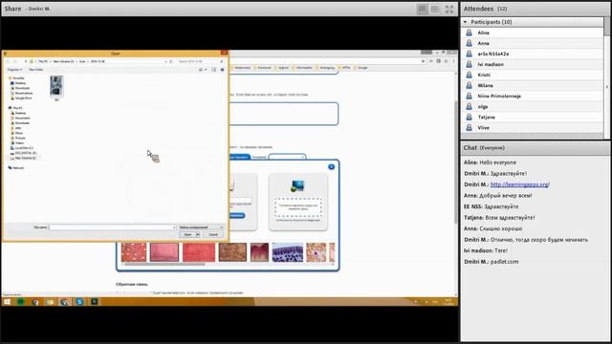Click the Milana attendee icon
Screen dimensions: 612x344
tap(470, 85)
